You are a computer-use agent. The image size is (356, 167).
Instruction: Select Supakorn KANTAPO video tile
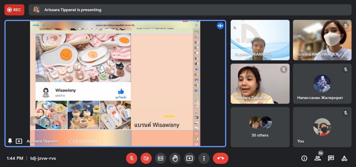(x=260, y=40)
